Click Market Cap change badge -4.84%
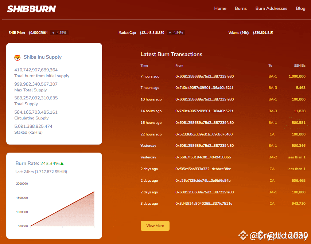 tap(176, 33)
